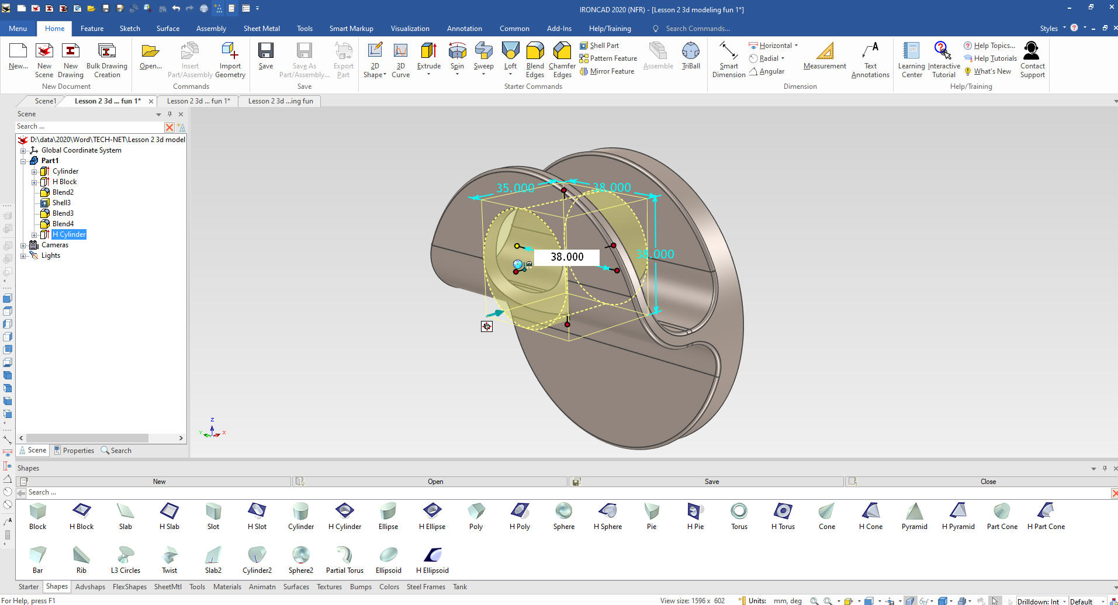Expand the Cylinder tree node
The height and width of the screenshot is (605, 1118).
click(34, 172)
